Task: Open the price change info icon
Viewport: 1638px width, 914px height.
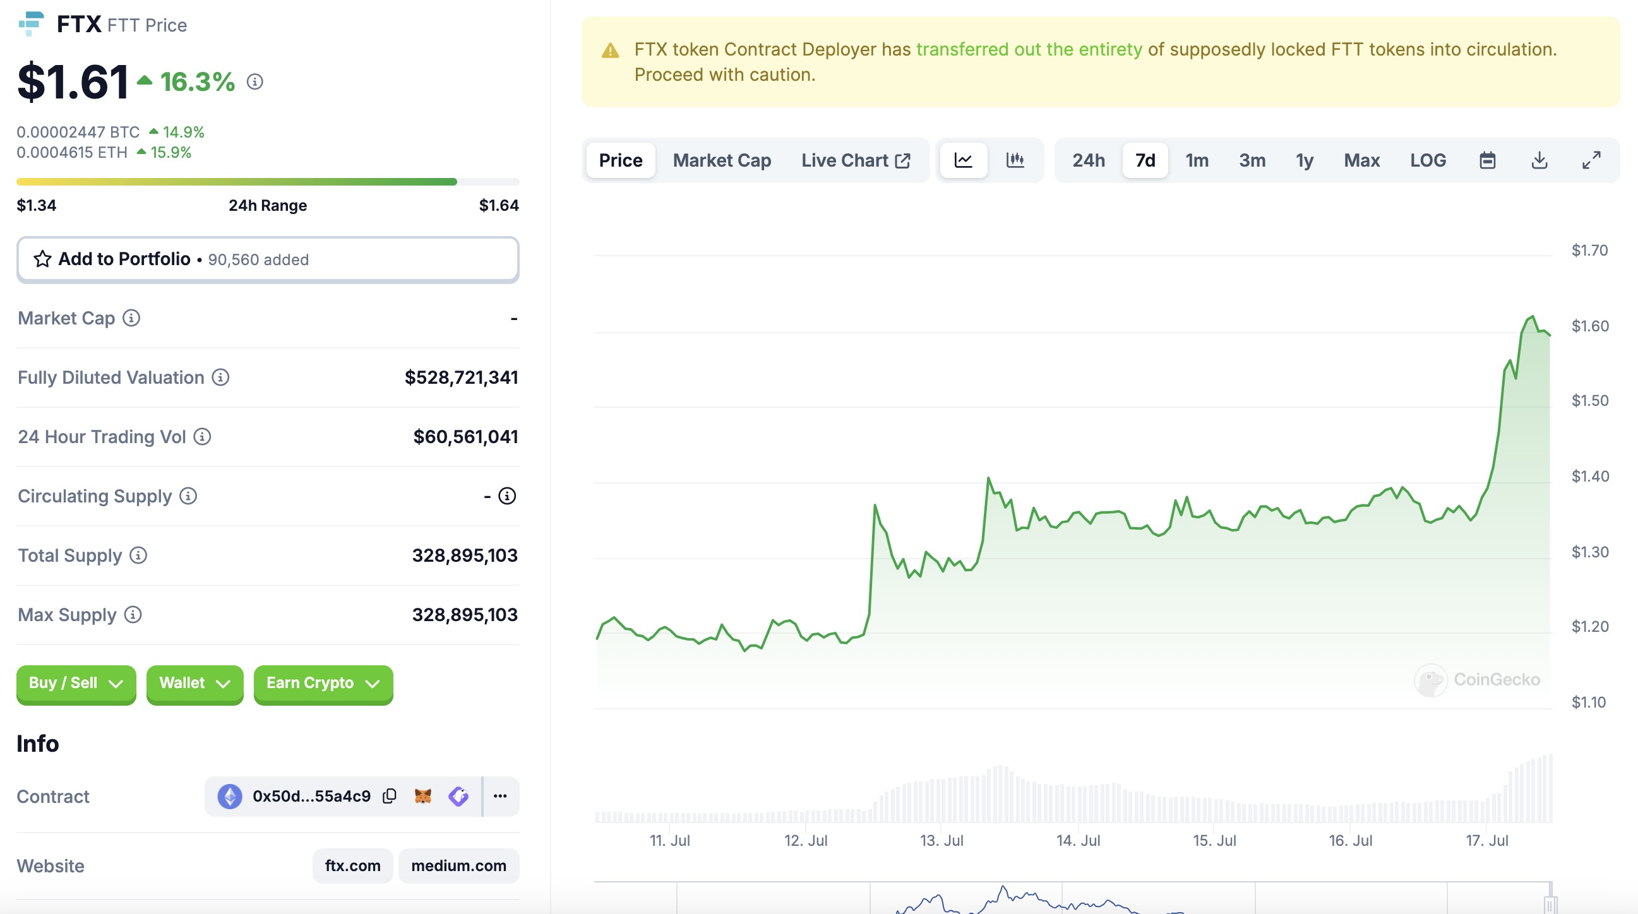Action: click(x=255, y=81)
